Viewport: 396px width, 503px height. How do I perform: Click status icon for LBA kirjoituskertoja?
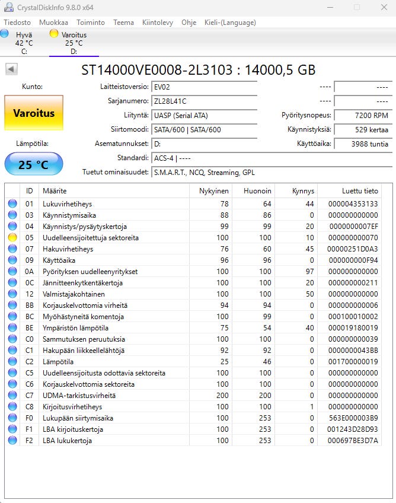pos(12,429)
